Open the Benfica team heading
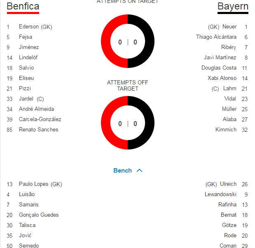Viewport: 255px width, 248px height. tap(23, 7)
